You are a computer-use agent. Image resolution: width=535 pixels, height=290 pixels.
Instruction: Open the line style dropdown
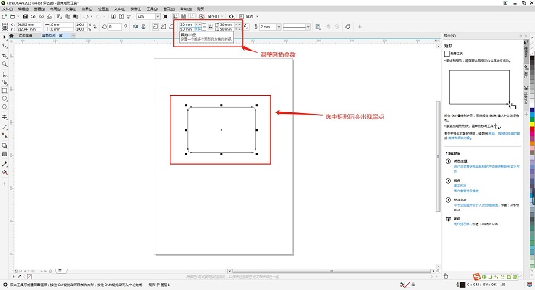(308, 27)
